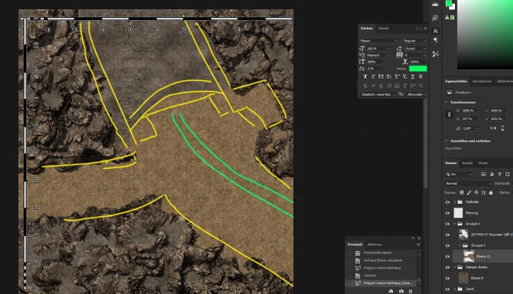
Task: Select history state 'Auf eine Ebene reduzieren'
Action: pos(382,260)
